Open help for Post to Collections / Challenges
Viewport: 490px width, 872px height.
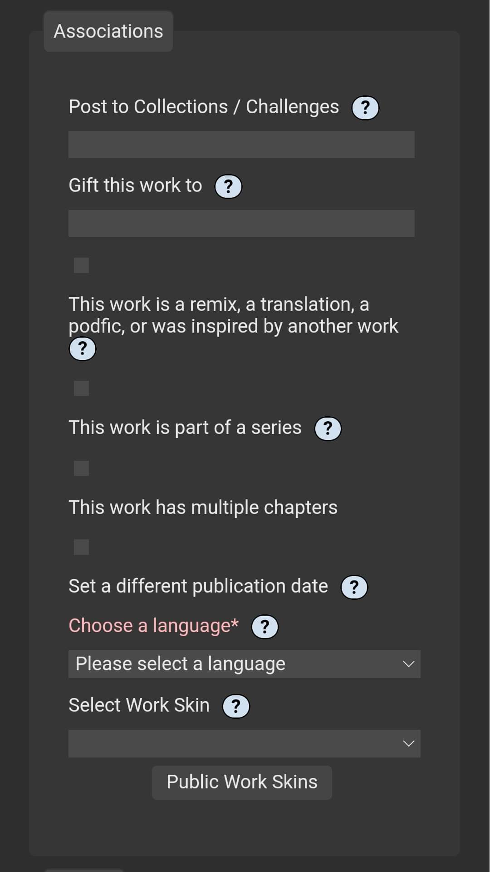pyautogui.click(x=365, y=107)
